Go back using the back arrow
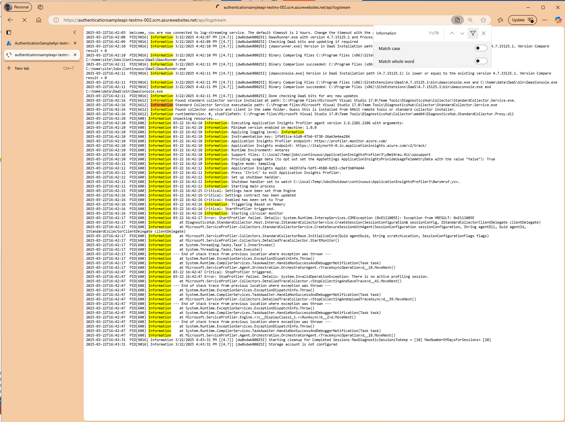This screenshot has height=422, width=565. click(x=10, y=20)
